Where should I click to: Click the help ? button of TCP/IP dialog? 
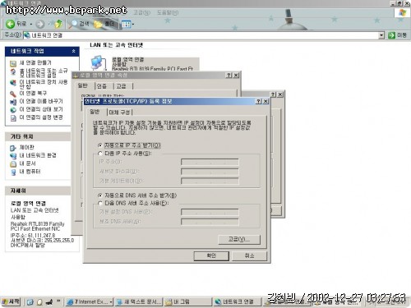[258, 101]
